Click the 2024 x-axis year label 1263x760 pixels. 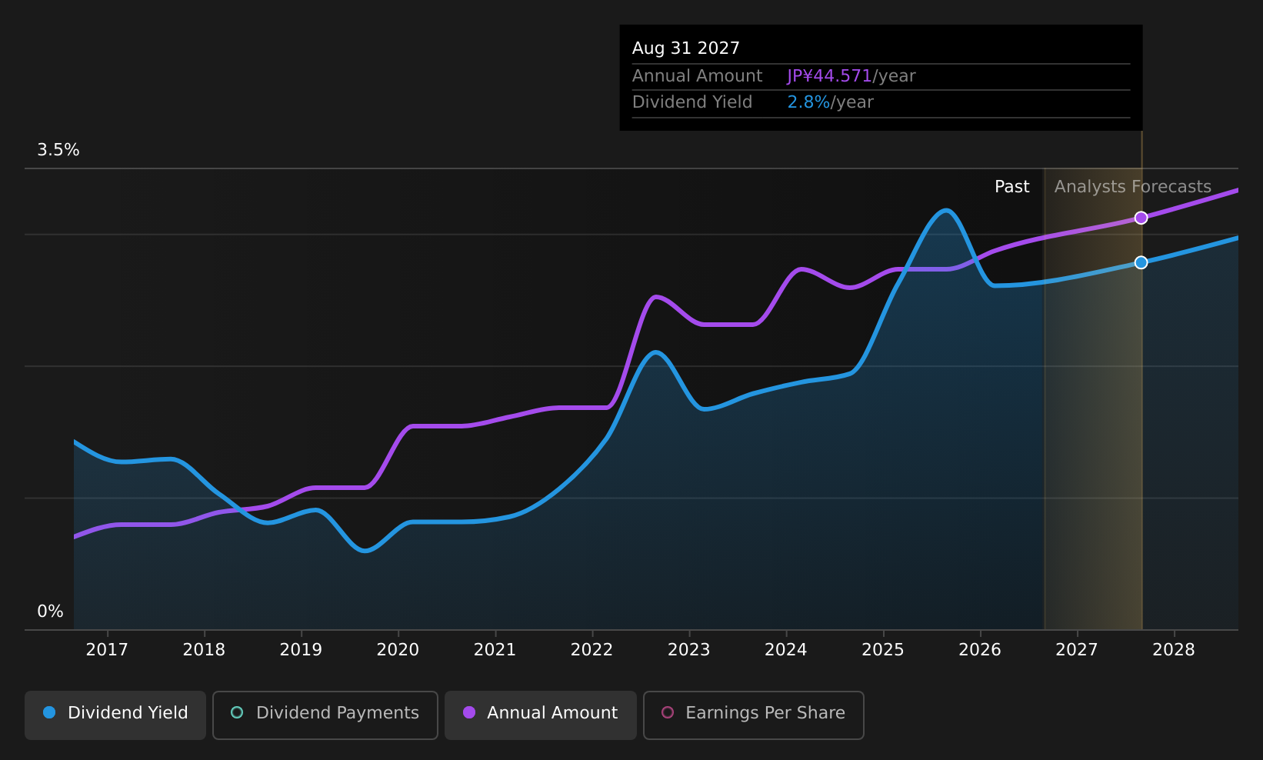point(785,650)
